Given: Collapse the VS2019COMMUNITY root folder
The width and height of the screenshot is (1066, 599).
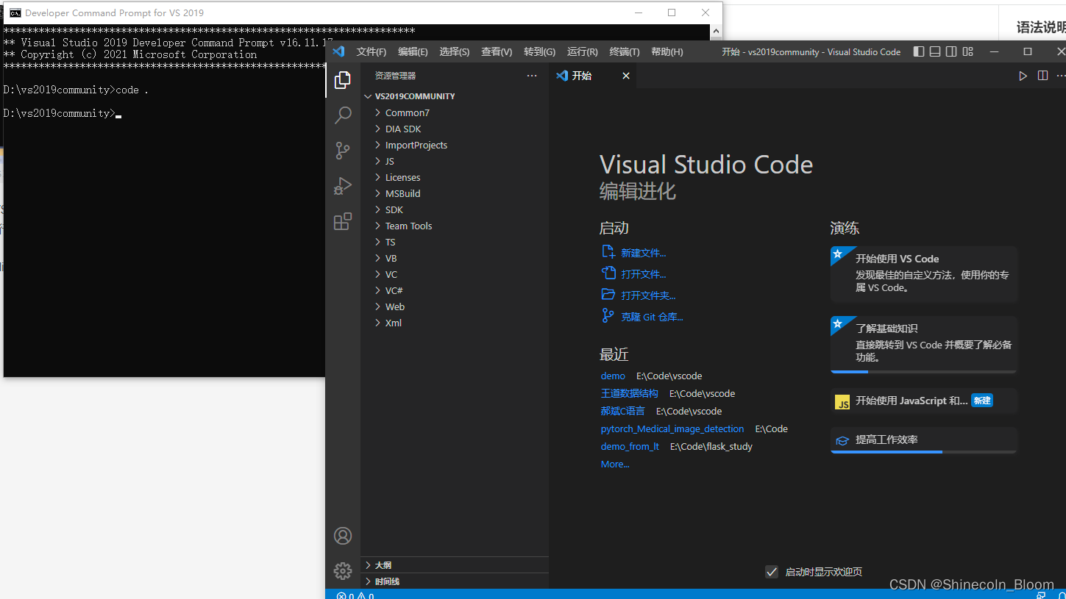Looking at the screenshot, I should pyautogui.click(x=456, y=96).
